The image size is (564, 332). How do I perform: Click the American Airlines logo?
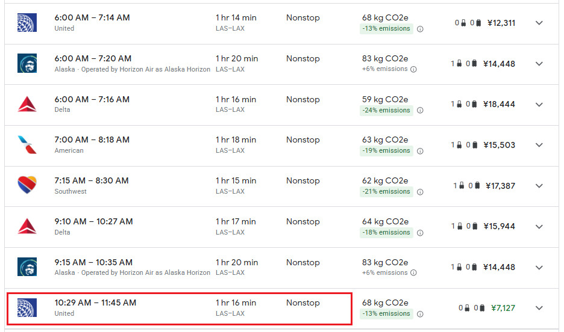tap(27, 145)
